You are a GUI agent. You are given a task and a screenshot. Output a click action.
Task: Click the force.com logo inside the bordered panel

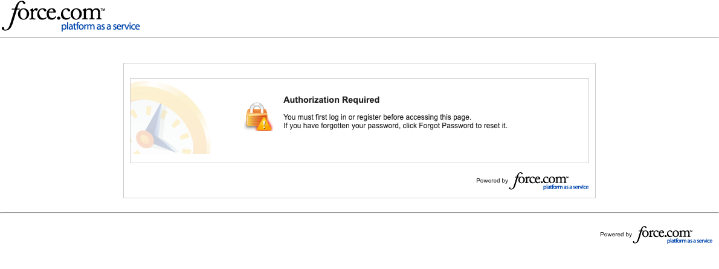click(x=541, y=180)
